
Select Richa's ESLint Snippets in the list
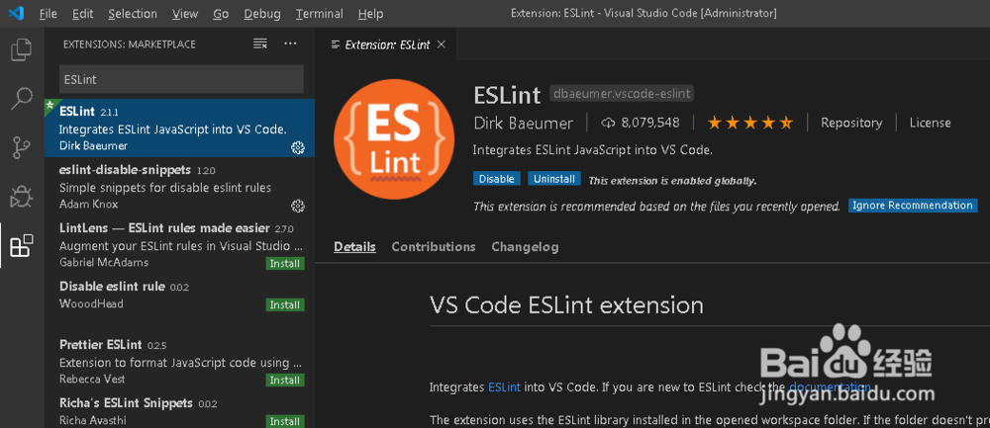[x=179, y=411]
